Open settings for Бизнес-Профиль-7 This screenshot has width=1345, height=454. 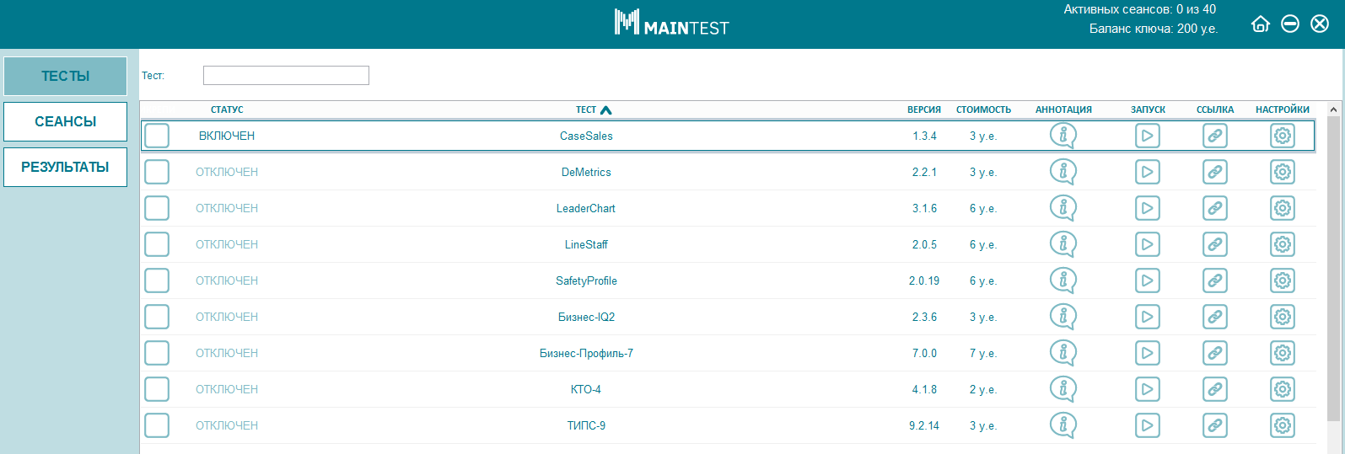pos(1282,353)
